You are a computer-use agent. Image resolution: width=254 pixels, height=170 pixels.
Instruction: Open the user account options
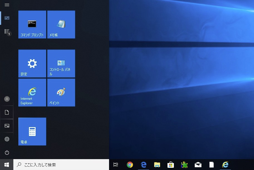pos(7,99)
